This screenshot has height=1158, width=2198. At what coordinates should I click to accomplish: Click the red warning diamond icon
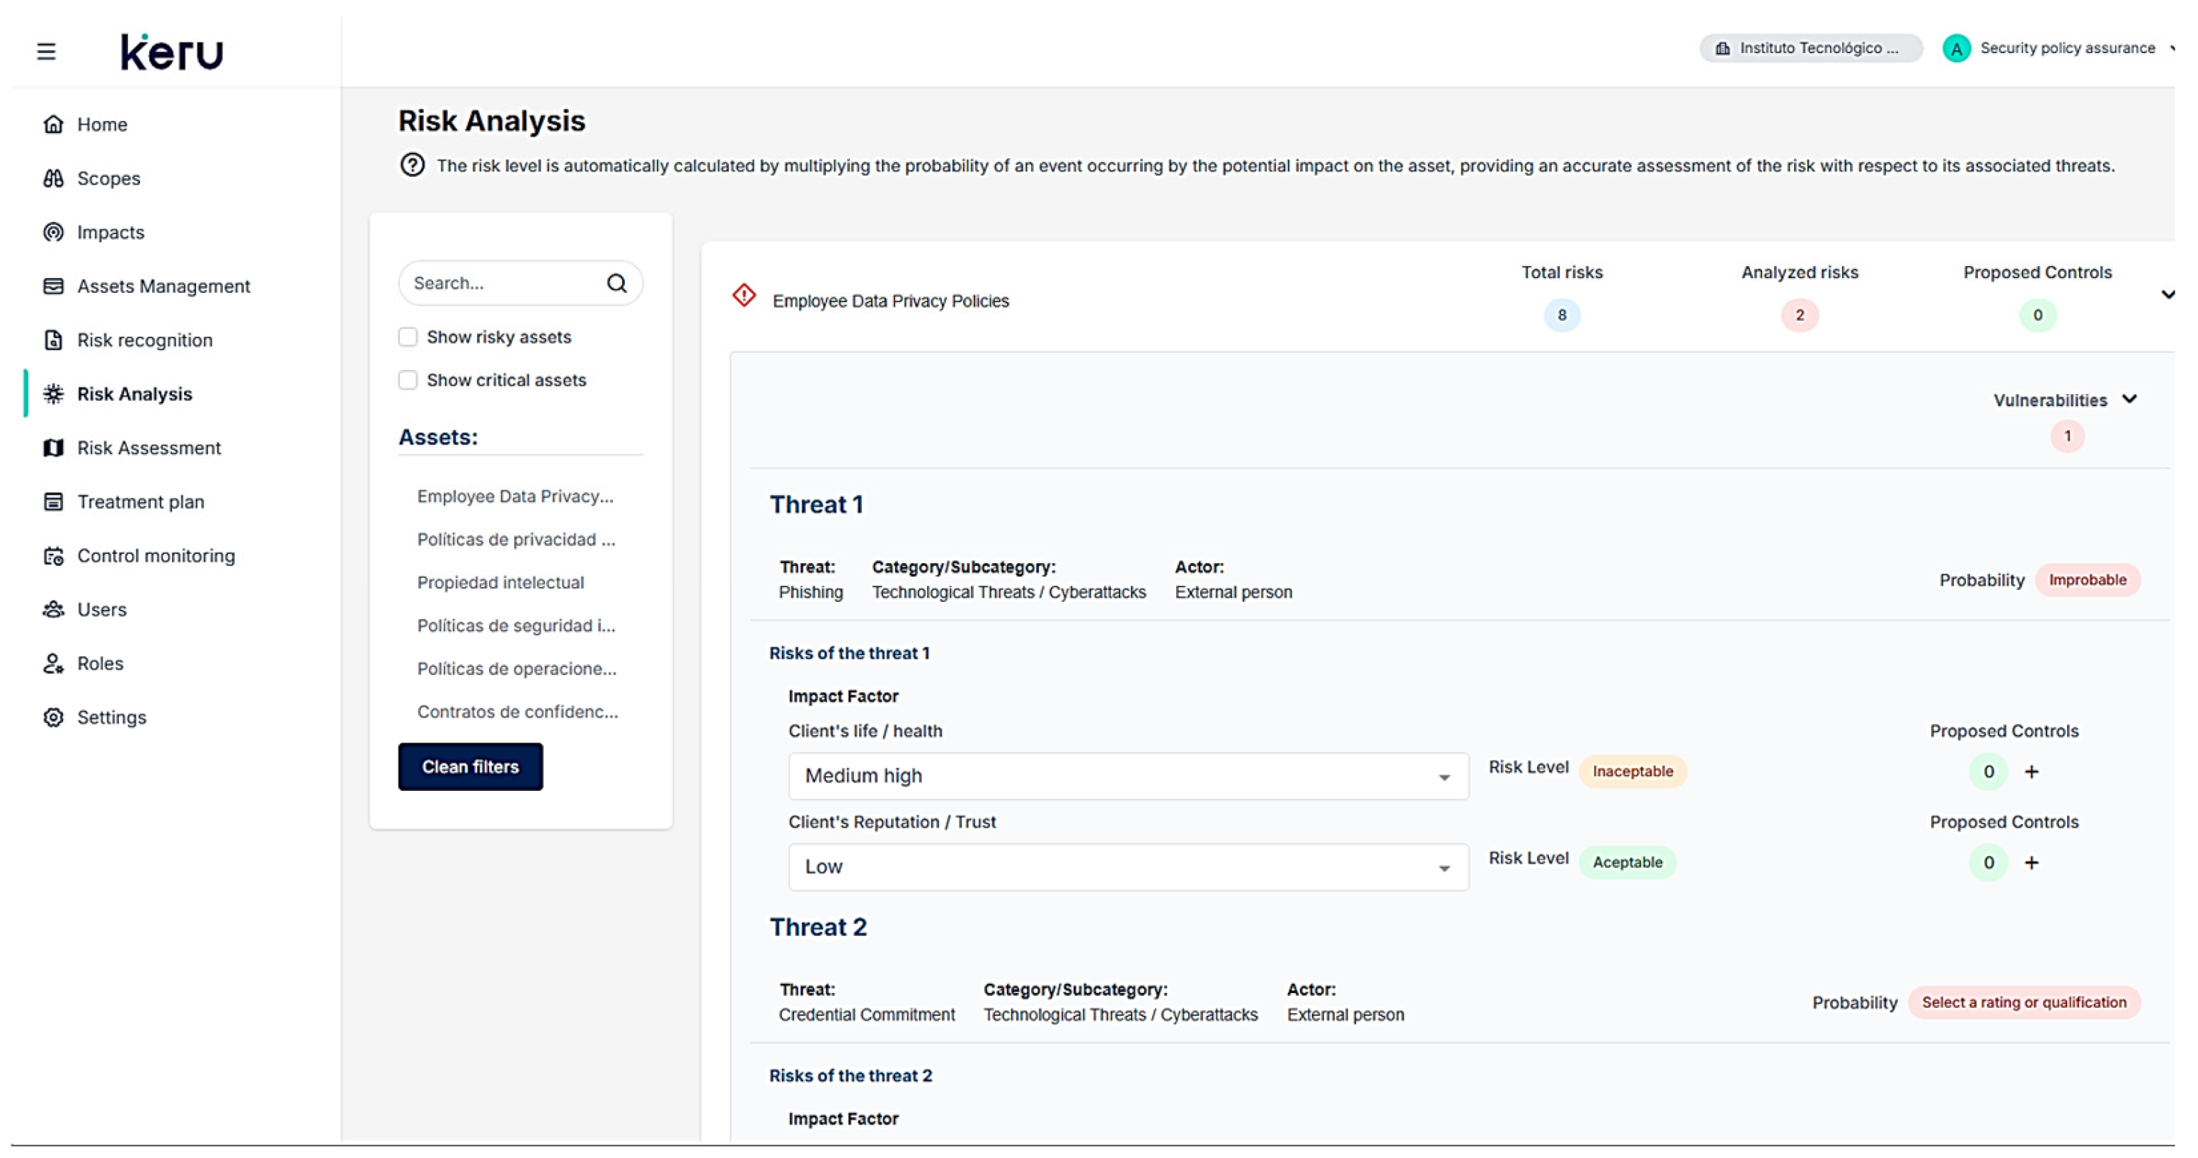(x=744, y=296)
